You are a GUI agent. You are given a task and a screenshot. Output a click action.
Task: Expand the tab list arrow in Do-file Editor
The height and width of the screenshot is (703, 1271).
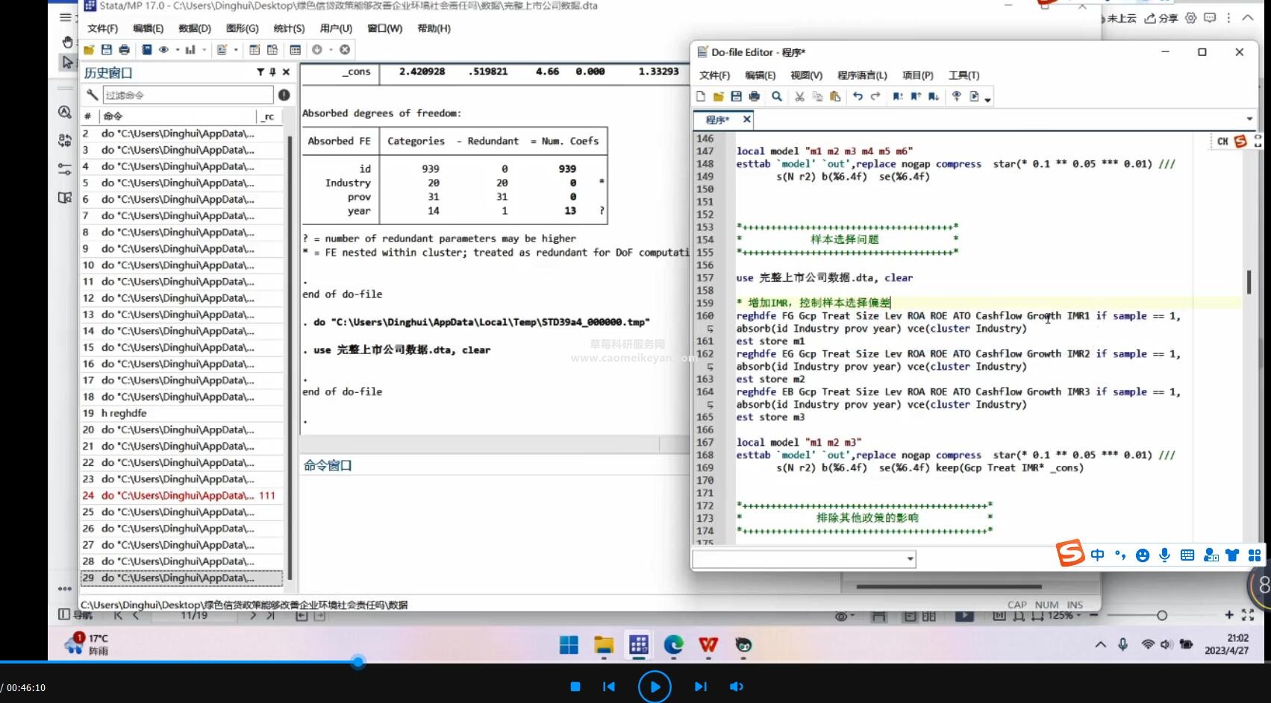[1249, 119]
